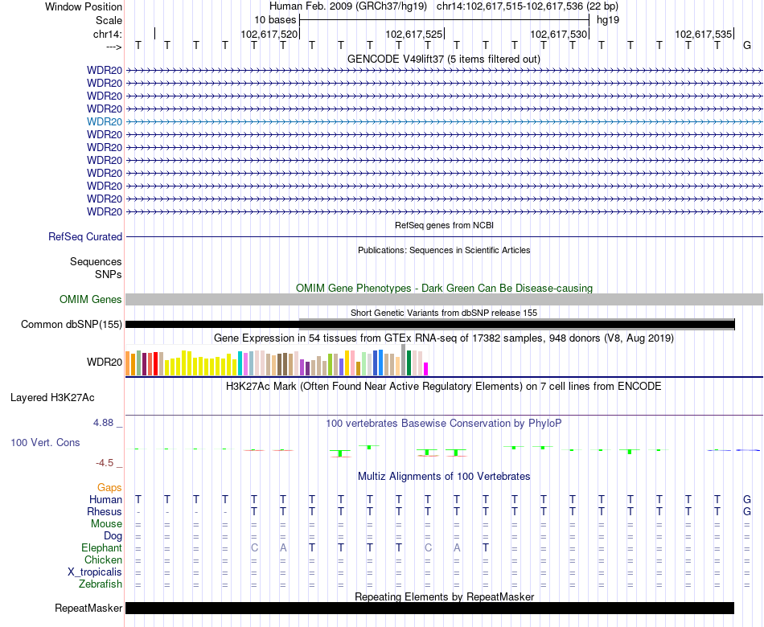Image resolution: width=764 pixels, height=627 pixels.
Task: Click the OMIM Genes track label
Action: tap(90, 299)
